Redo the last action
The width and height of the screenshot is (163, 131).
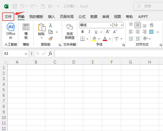[x=33, y=6]
